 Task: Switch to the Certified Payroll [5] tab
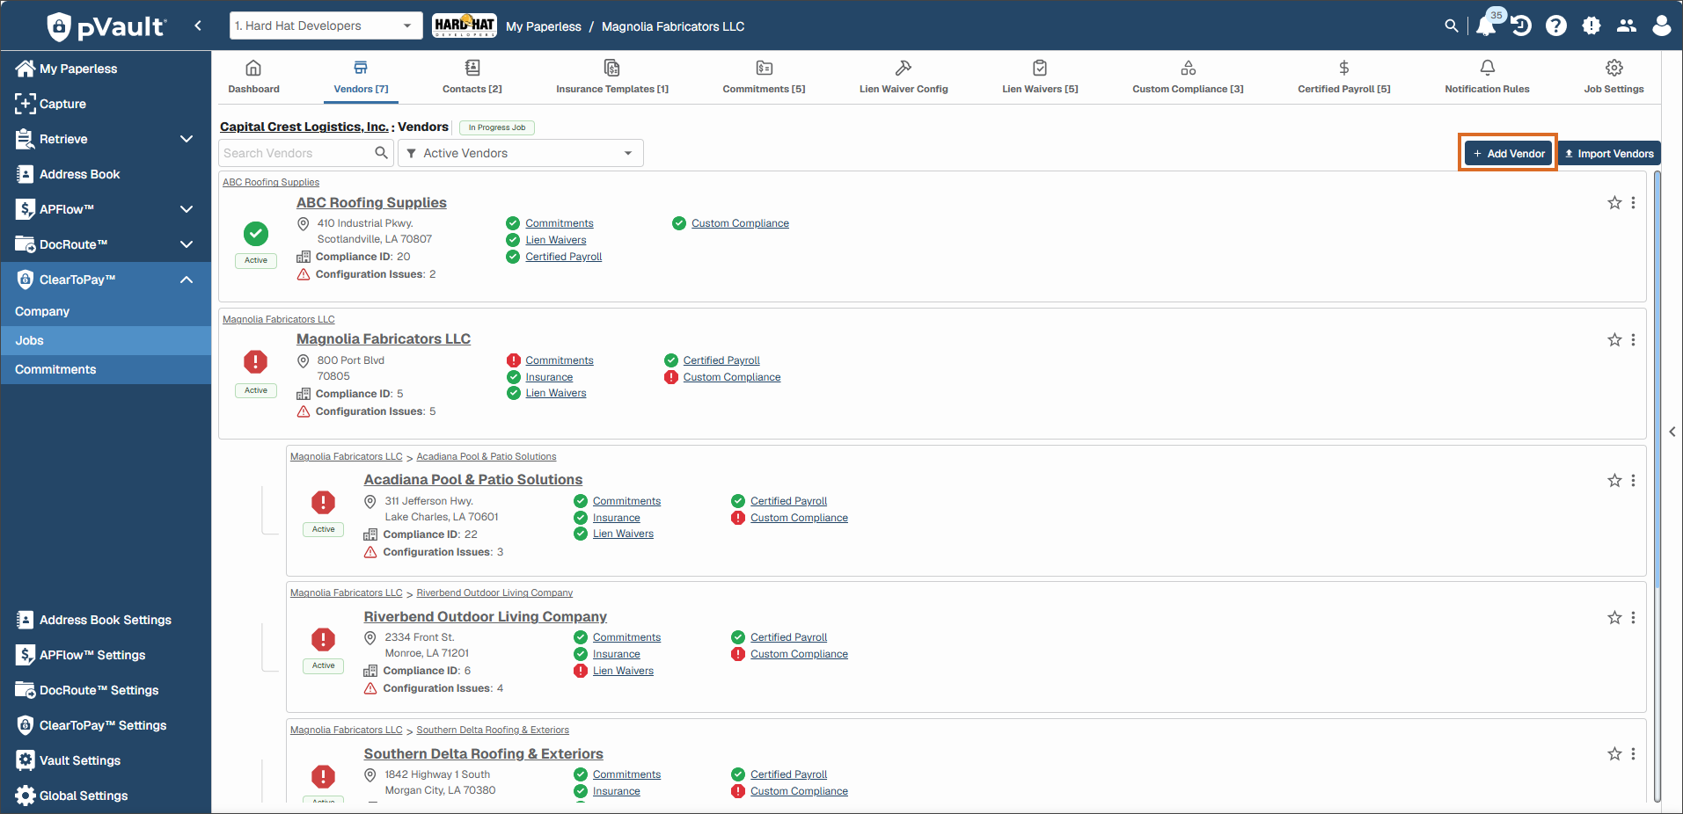tap(1344, 77)
